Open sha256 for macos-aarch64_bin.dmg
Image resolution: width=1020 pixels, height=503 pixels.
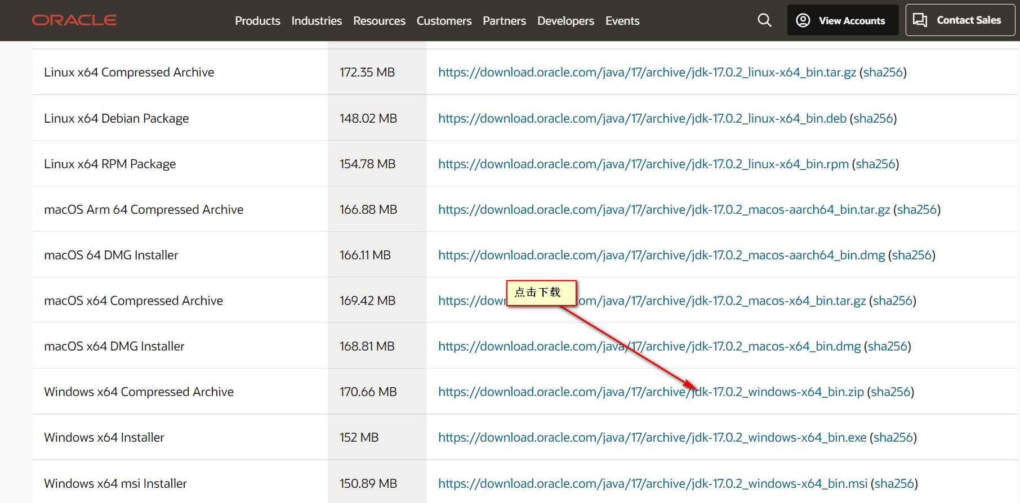(x=912, y=255)
